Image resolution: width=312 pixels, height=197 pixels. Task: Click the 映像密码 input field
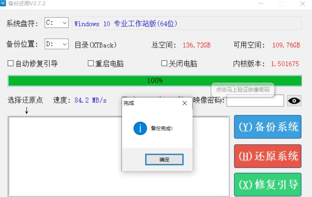(255, 101)
